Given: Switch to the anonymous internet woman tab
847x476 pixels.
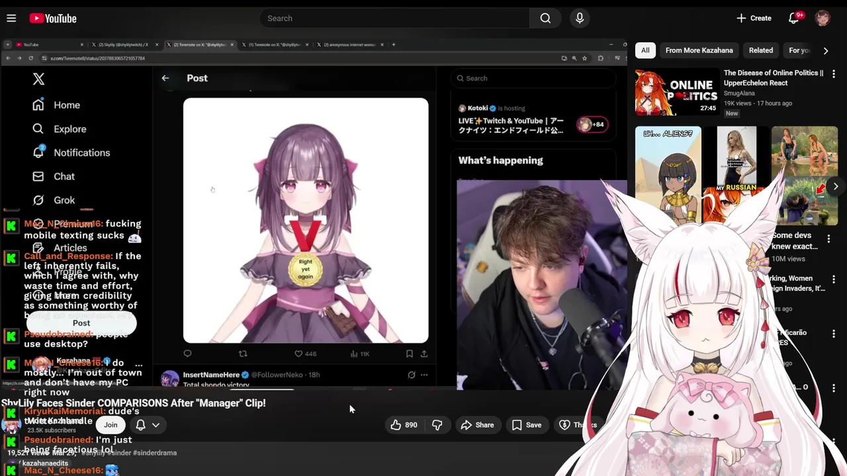Looking at the screenshot, I should [349, 44].
